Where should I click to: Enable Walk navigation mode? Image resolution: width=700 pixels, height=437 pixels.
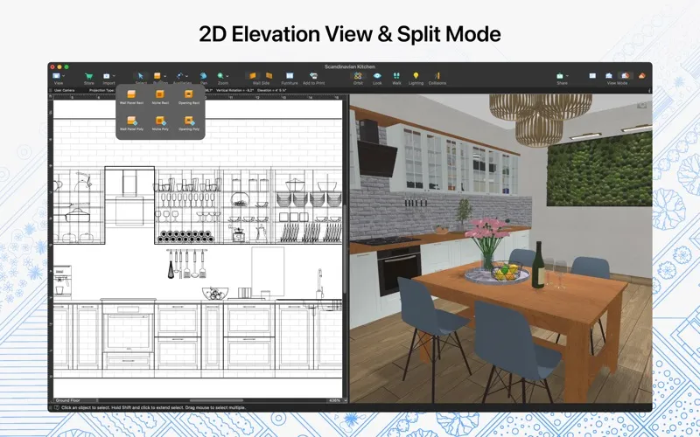point(396,78)
